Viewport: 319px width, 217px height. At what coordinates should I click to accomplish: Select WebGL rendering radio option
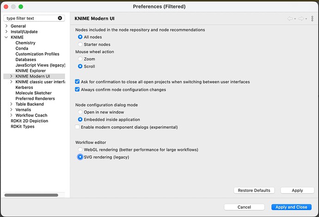tap(80, 149)
